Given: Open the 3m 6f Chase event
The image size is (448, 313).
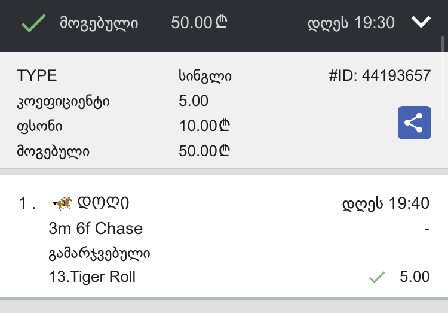Looking at the screenshot, I should click(x=96, y=229).
